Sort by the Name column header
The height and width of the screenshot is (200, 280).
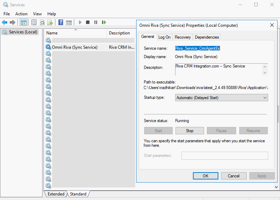[75, 33]
